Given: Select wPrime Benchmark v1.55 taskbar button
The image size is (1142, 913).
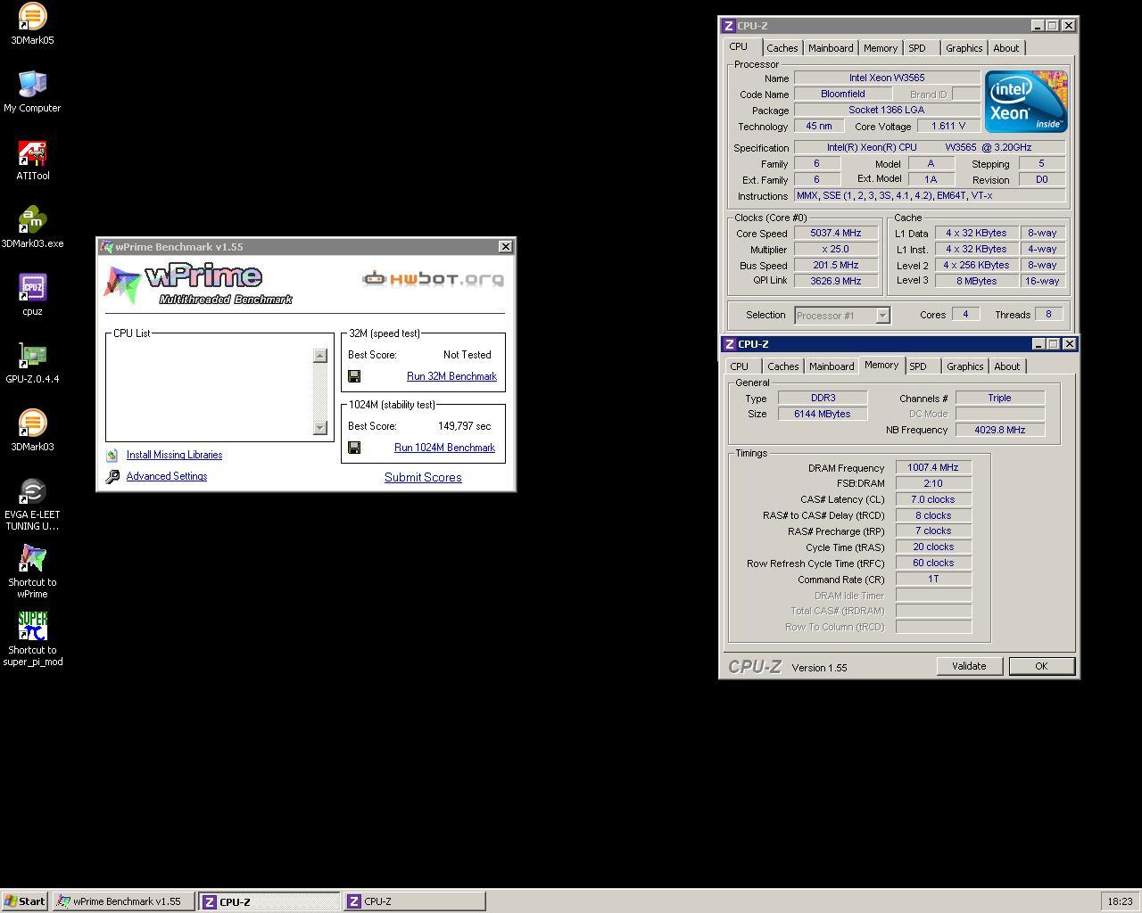Looking at the screenshot, I should coord(123,901).
